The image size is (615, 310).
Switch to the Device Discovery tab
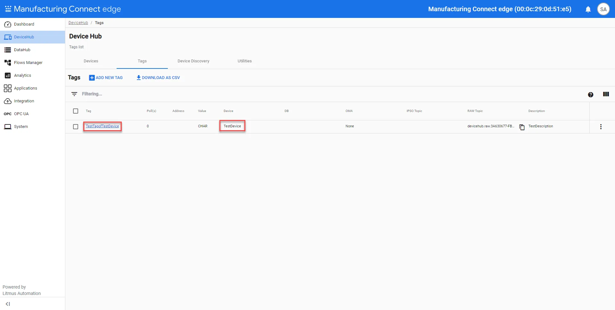pos(193,61)
